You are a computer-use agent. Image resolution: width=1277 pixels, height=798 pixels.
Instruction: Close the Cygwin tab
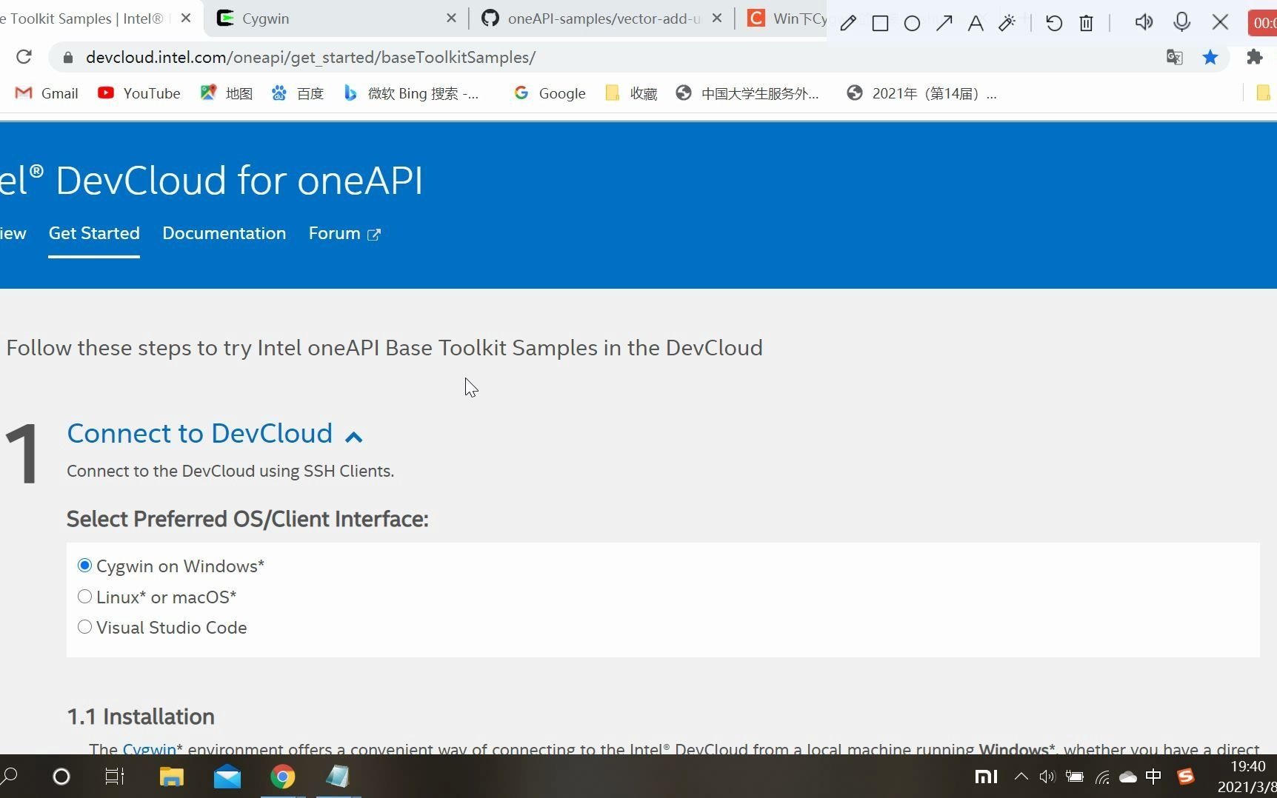[x=451, y=18]
